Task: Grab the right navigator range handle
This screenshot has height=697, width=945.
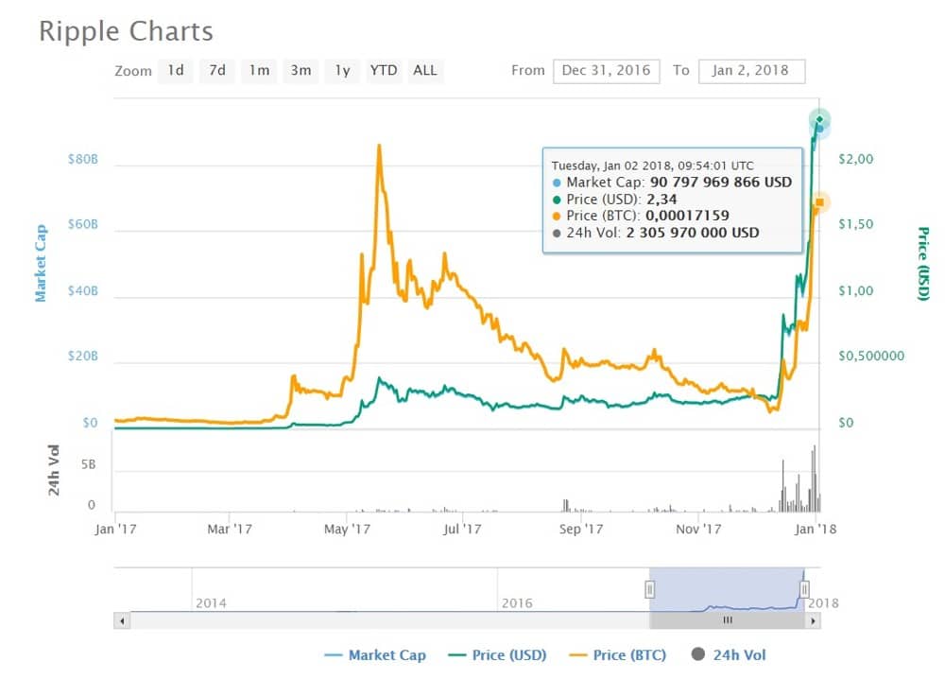Action: pos(804,589)
